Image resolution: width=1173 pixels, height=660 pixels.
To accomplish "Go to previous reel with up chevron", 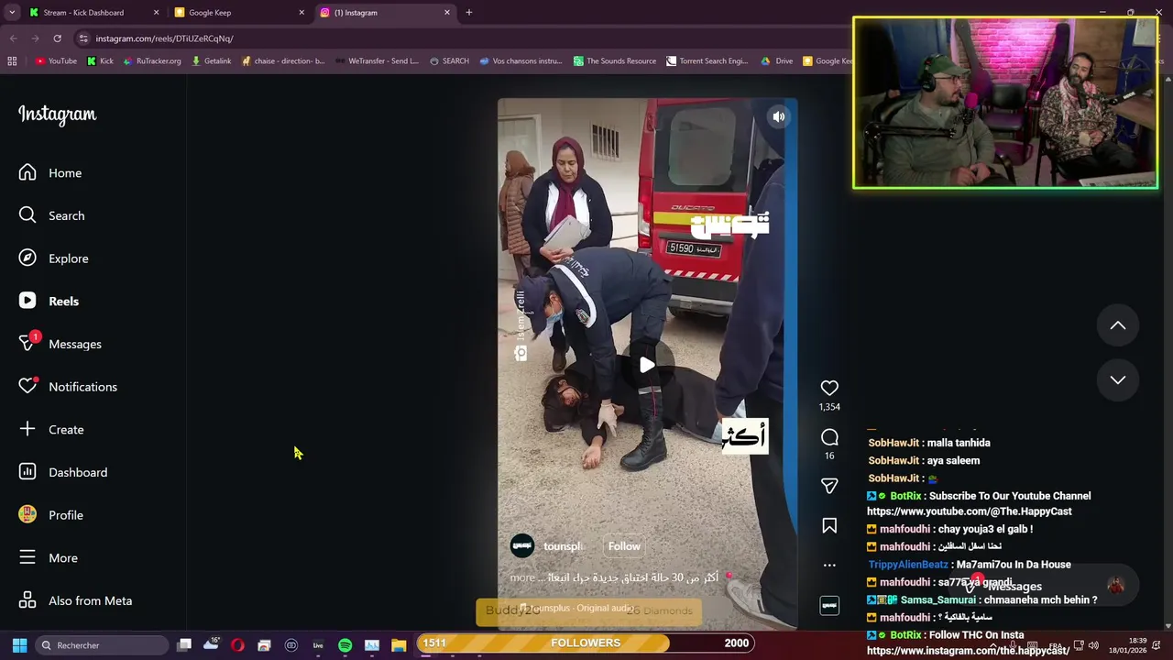I will click(1118, 325).
